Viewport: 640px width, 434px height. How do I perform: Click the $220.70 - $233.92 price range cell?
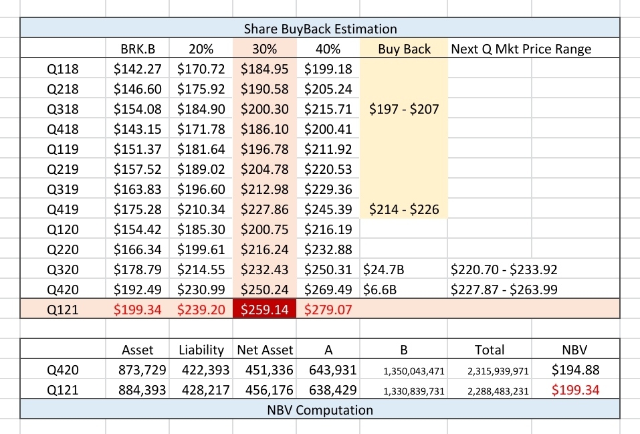click(504, 269)
